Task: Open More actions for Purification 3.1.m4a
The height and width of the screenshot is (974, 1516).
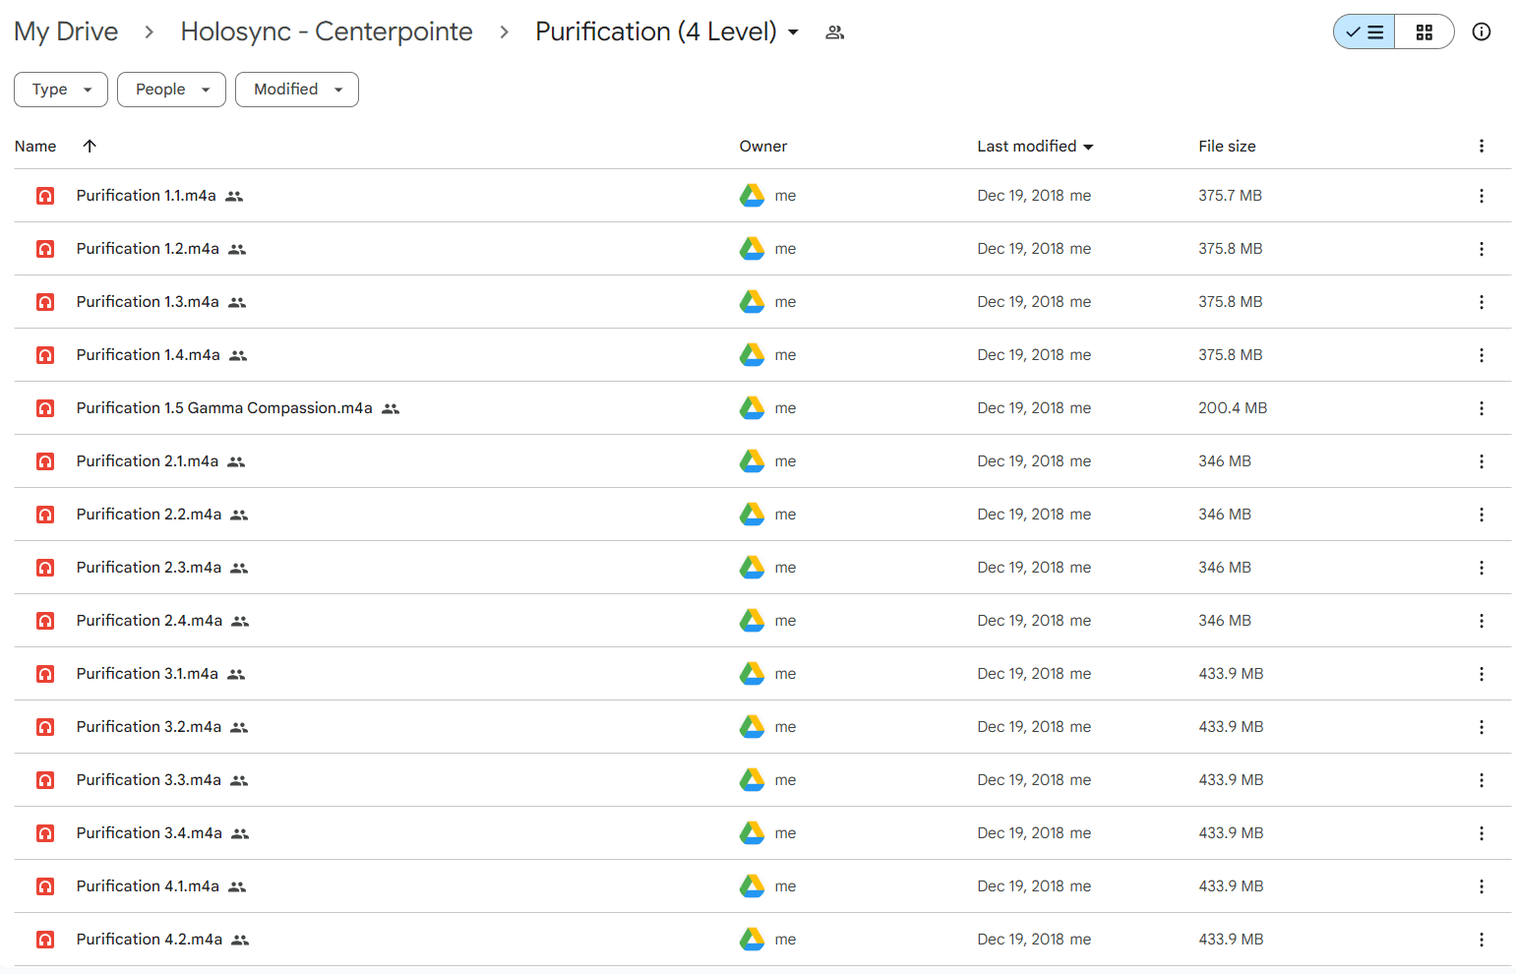Action: (x=1481, y=674)
